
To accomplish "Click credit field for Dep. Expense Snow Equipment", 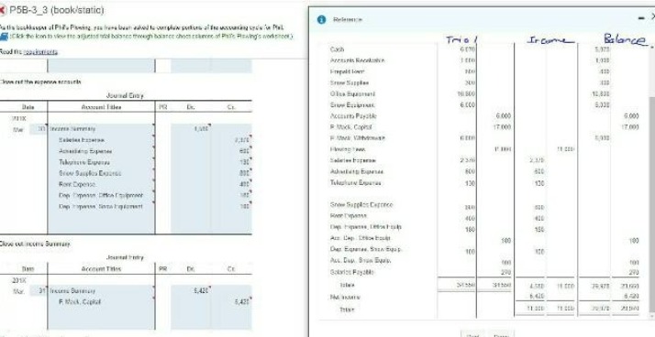I will tap(231, 206).
